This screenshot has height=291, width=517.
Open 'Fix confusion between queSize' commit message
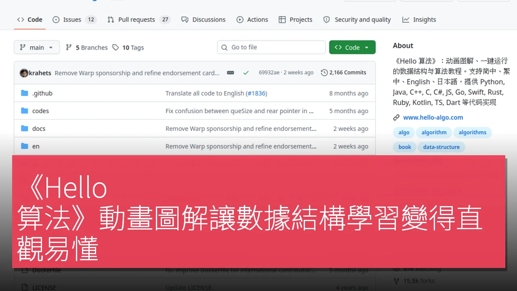point(240,111)
